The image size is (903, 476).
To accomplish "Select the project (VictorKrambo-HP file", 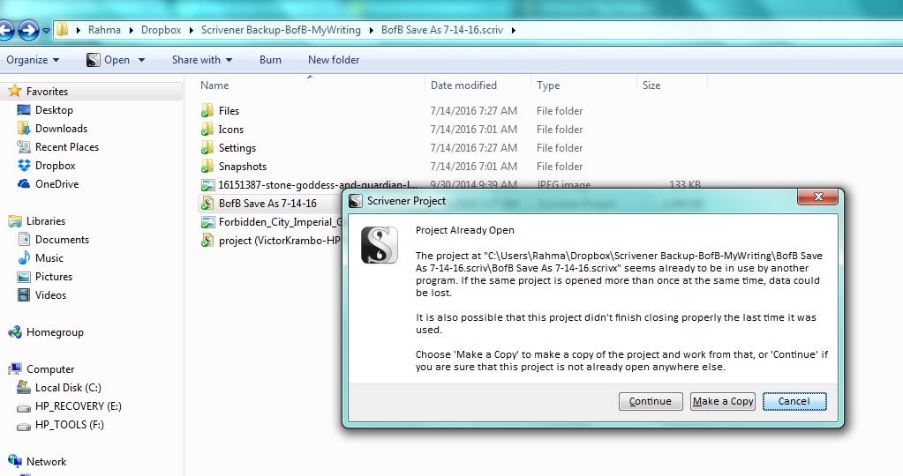I will point(271,241).
